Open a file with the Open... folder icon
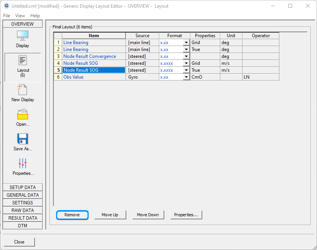 (23, 115)
